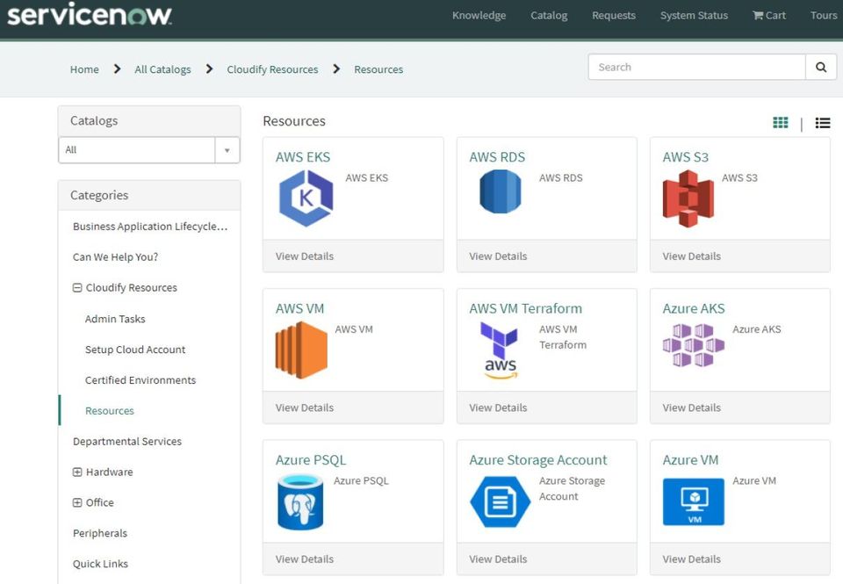
Task: Open the Azure PSQL title link
Action: (x=311, y=461)
